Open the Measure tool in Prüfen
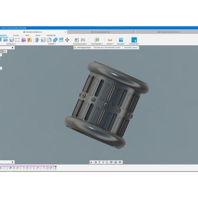The height and width of the screenshot is (198, 198). coord(110,40)
